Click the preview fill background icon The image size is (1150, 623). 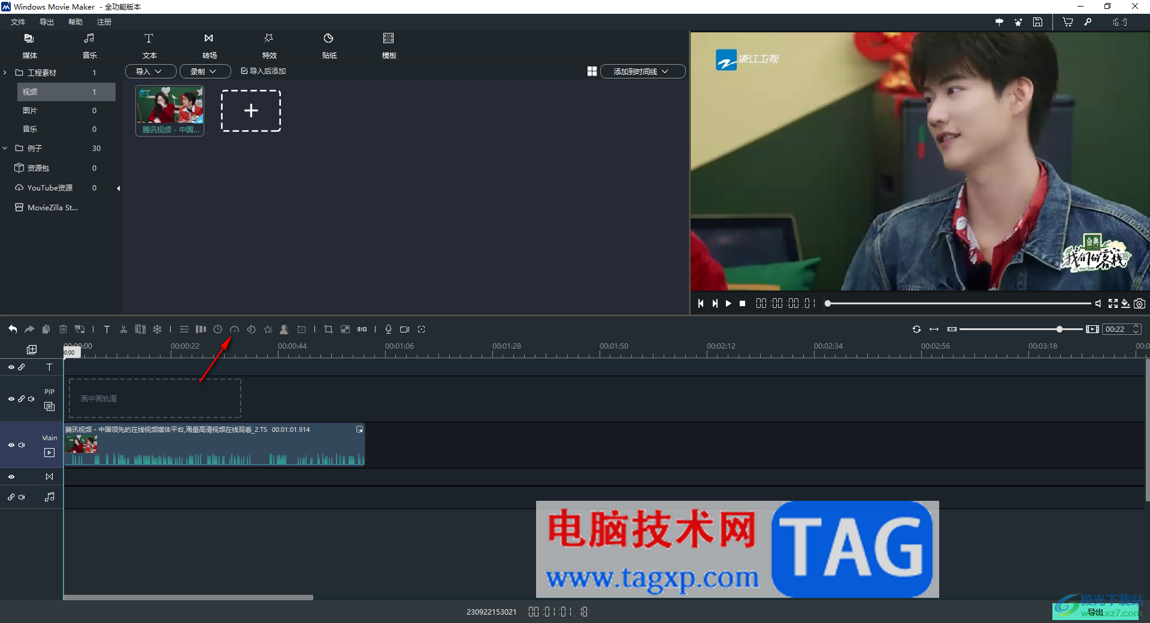coord(1126,304)
